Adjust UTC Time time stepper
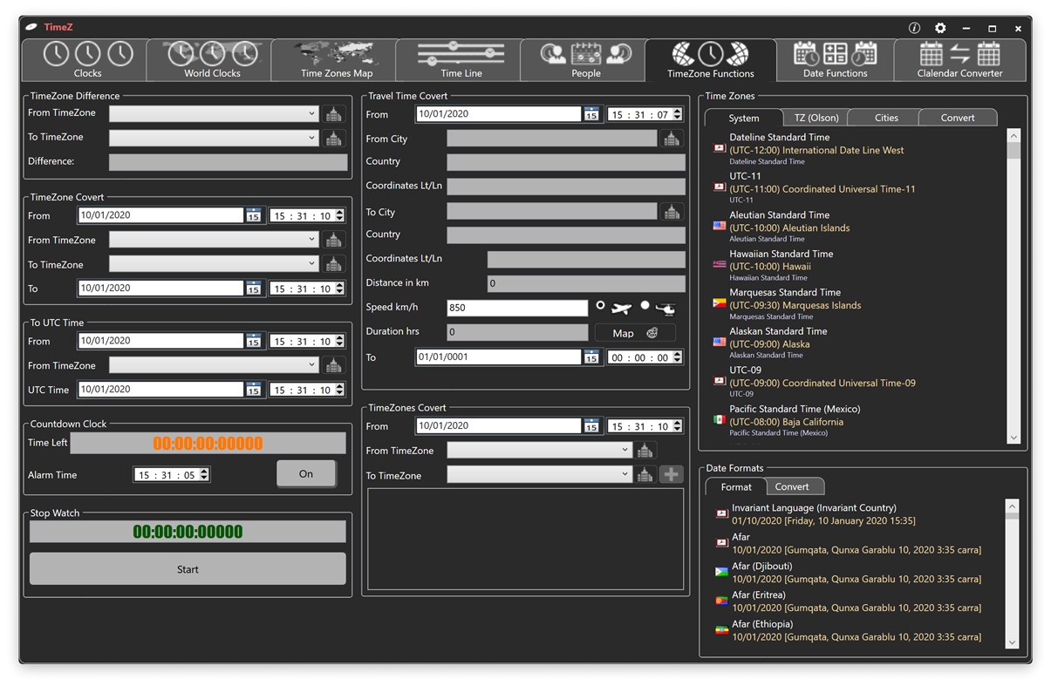 point(339,390)
